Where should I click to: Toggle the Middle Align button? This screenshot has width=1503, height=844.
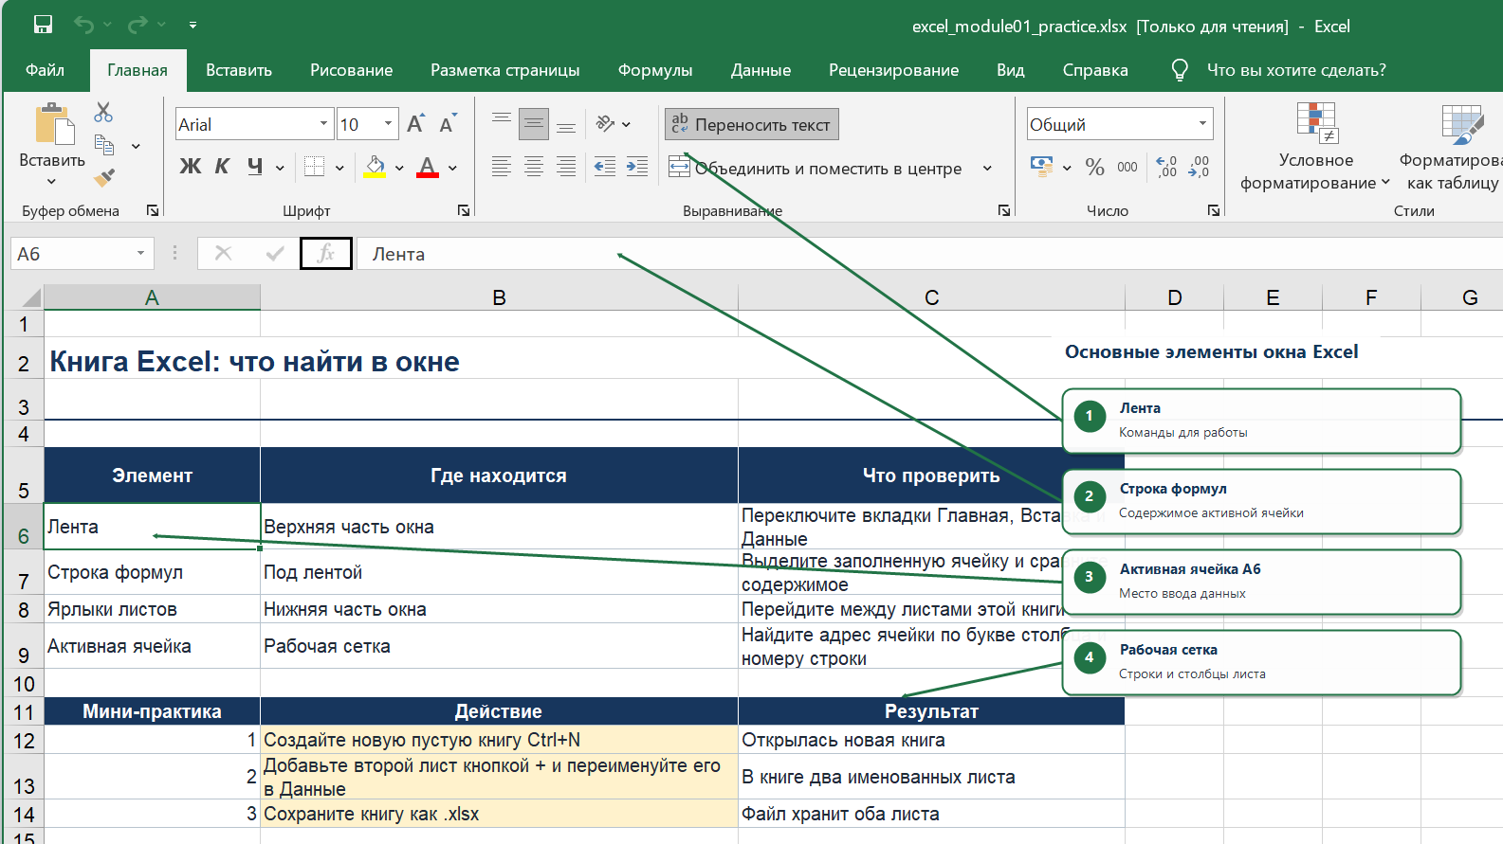[534, 123]
